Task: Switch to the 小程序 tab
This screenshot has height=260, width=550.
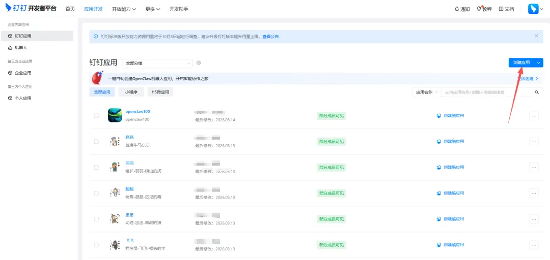Action: 131,92
